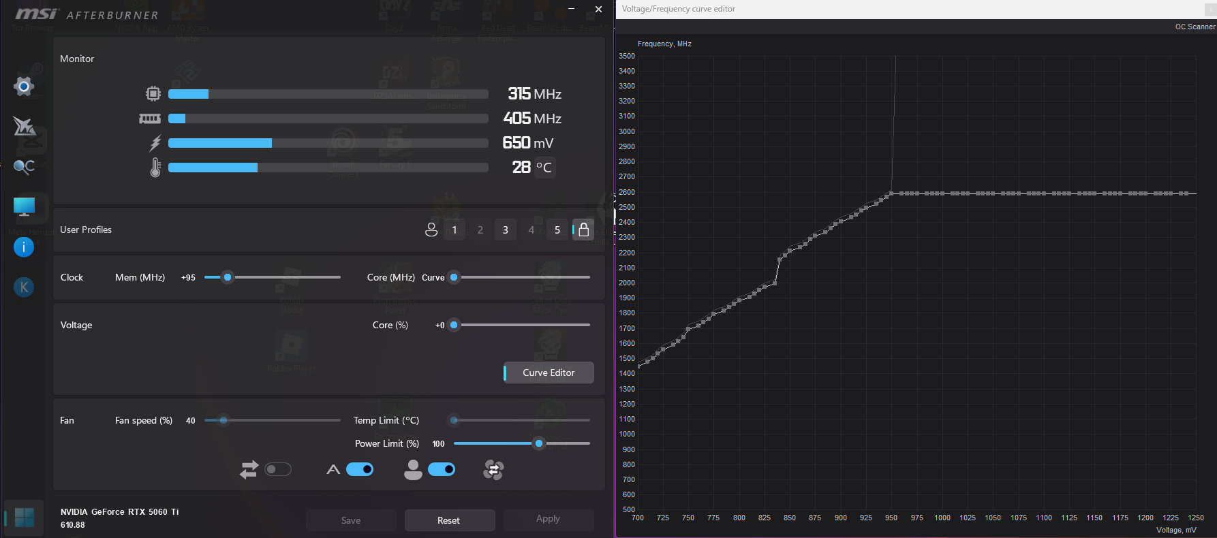This screenshot has height=538, width=1217.
Task: Click the '28' temperature reading
Action: point(521,168)
